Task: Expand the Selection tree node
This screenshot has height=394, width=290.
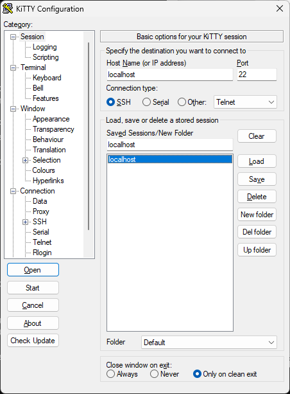Action: click(x=25, y=160)
